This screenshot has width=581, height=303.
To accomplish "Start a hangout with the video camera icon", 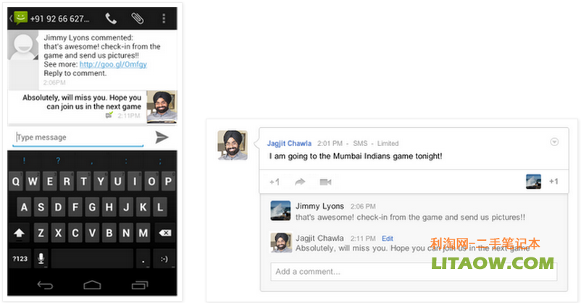I will click(x=325, y=182).
